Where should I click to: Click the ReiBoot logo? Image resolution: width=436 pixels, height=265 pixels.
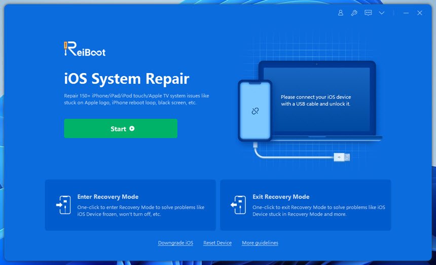[85, 49]
